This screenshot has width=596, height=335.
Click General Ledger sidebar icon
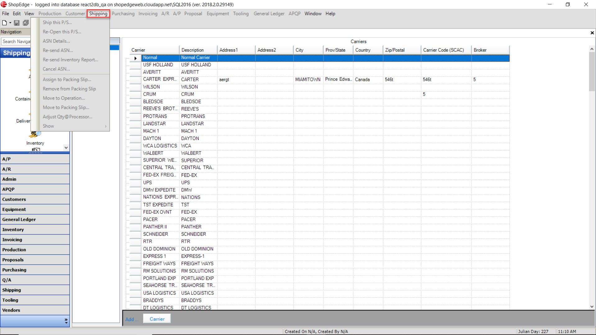[x=34, y=219]
